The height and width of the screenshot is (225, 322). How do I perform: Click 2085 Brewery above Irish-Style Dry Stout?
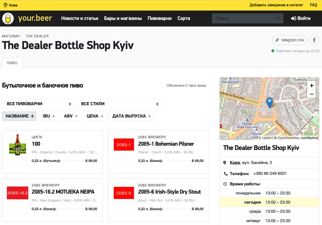pos(152,185)
